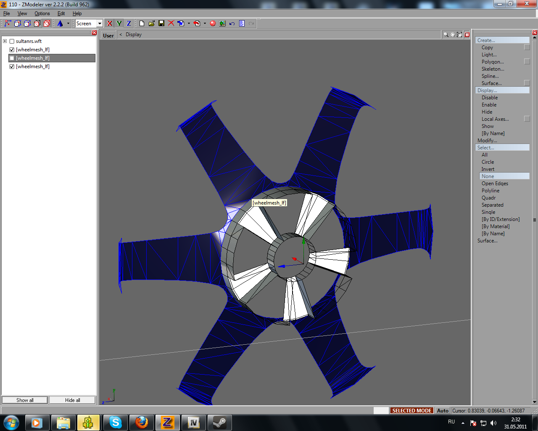Toggle the sultanrs.wft checkbox
This screenshot has height=431, width=538.
pyautogui.click(x=12, y=41)
